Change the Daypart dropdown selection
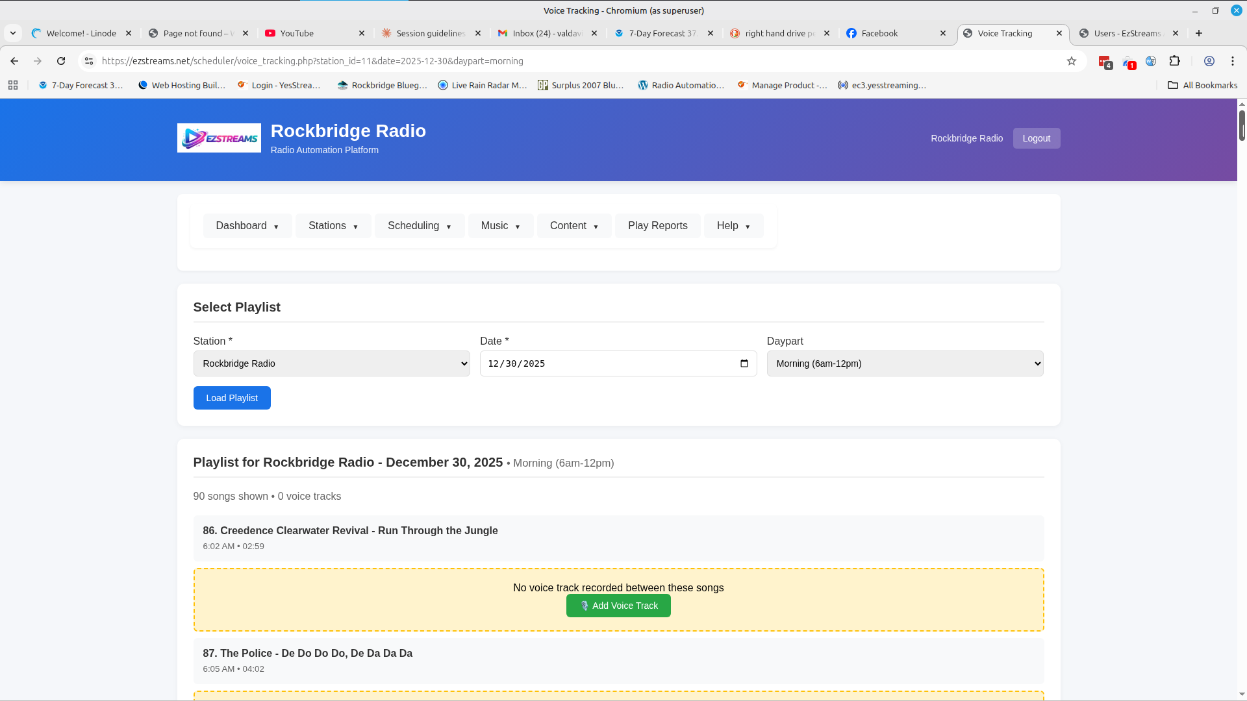Image resolution: width=1247 pixels, height=701 pixels. [904, 363]
